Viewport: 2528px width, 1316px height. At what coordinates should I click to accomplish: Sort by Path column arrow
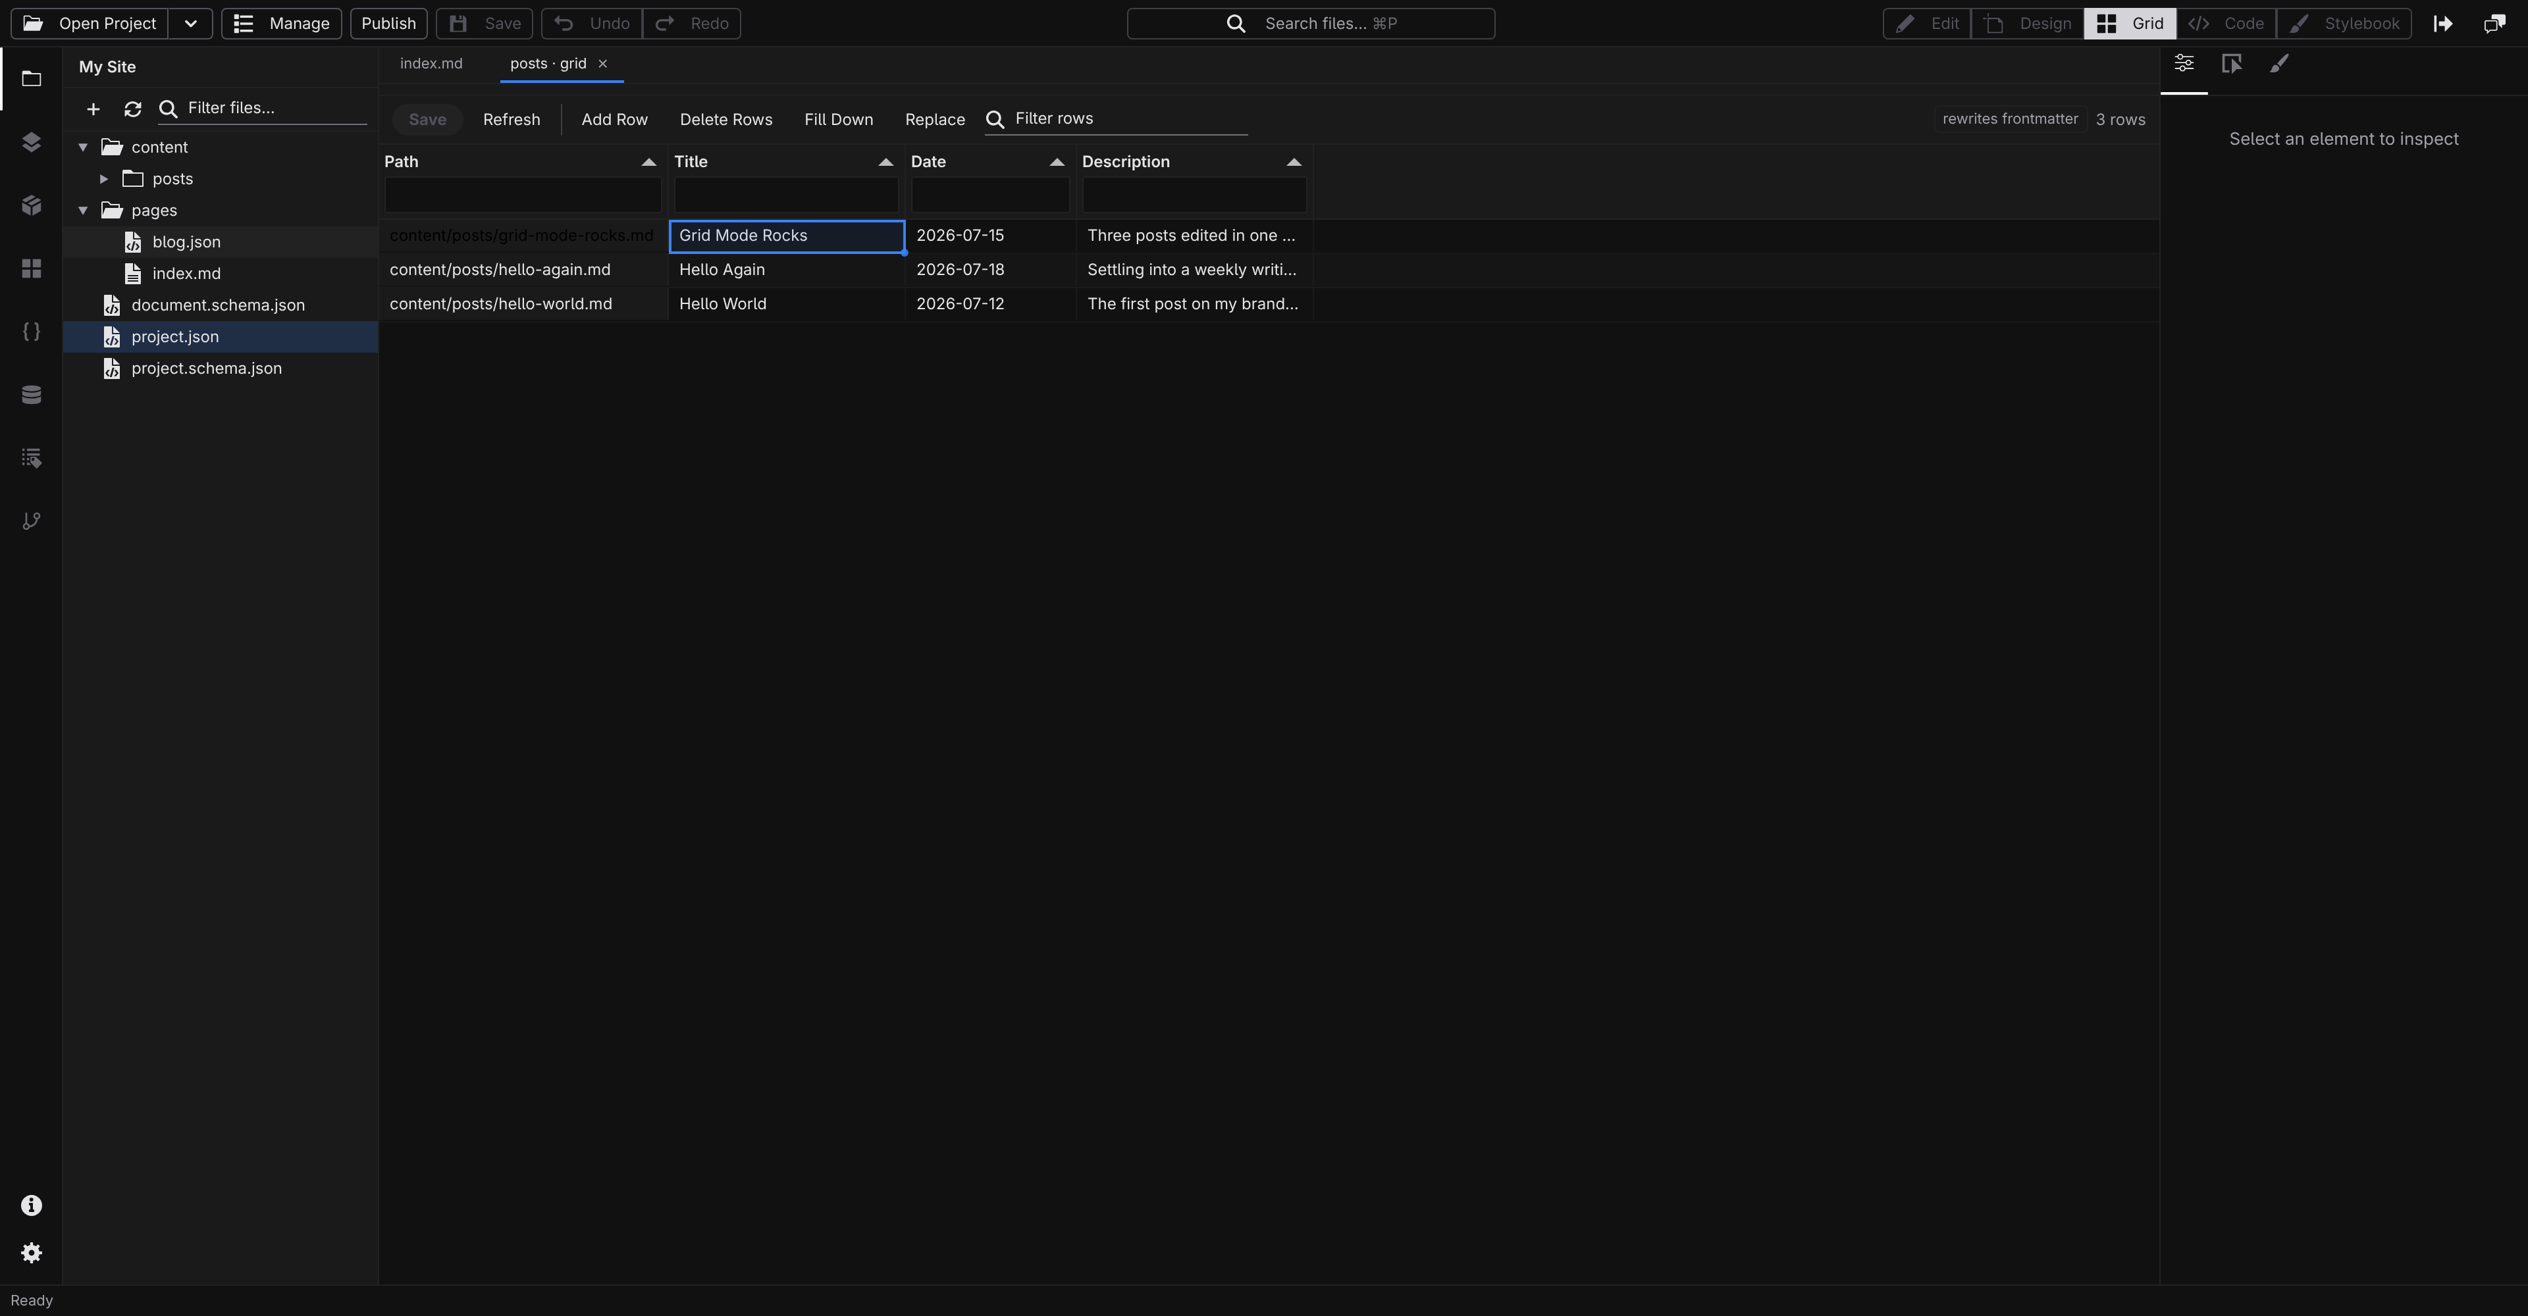(x=648, y=162)
